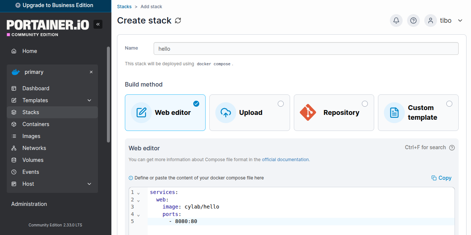Fold line 2 web in editor
This screenshot has height=235, width=471.
click(138, 200)
